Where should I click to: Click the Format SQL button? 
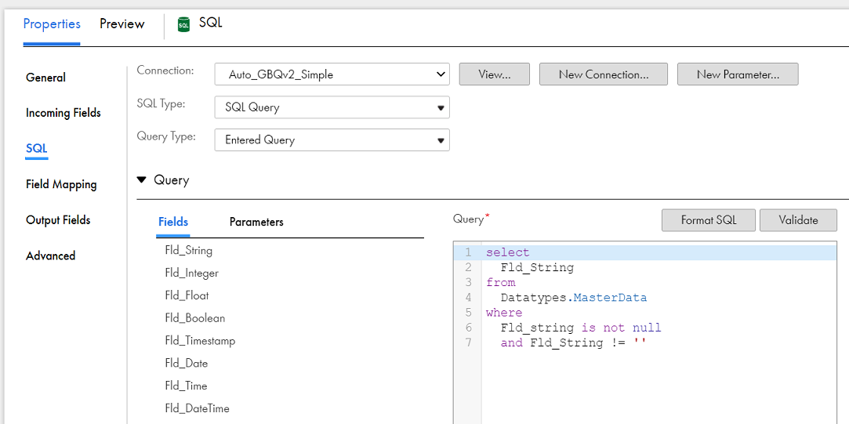[x=708, y=220]
